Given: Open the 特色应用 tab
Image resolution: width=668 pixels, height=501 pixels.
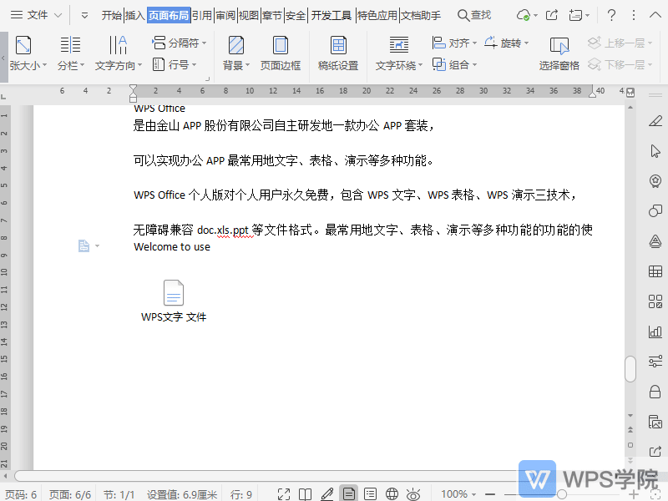Looking at the screenshot, I should pos(377,16).
